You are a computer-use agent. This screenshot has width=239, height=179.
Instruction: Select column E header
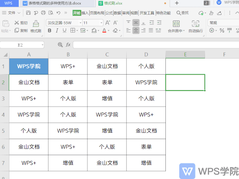185,54
